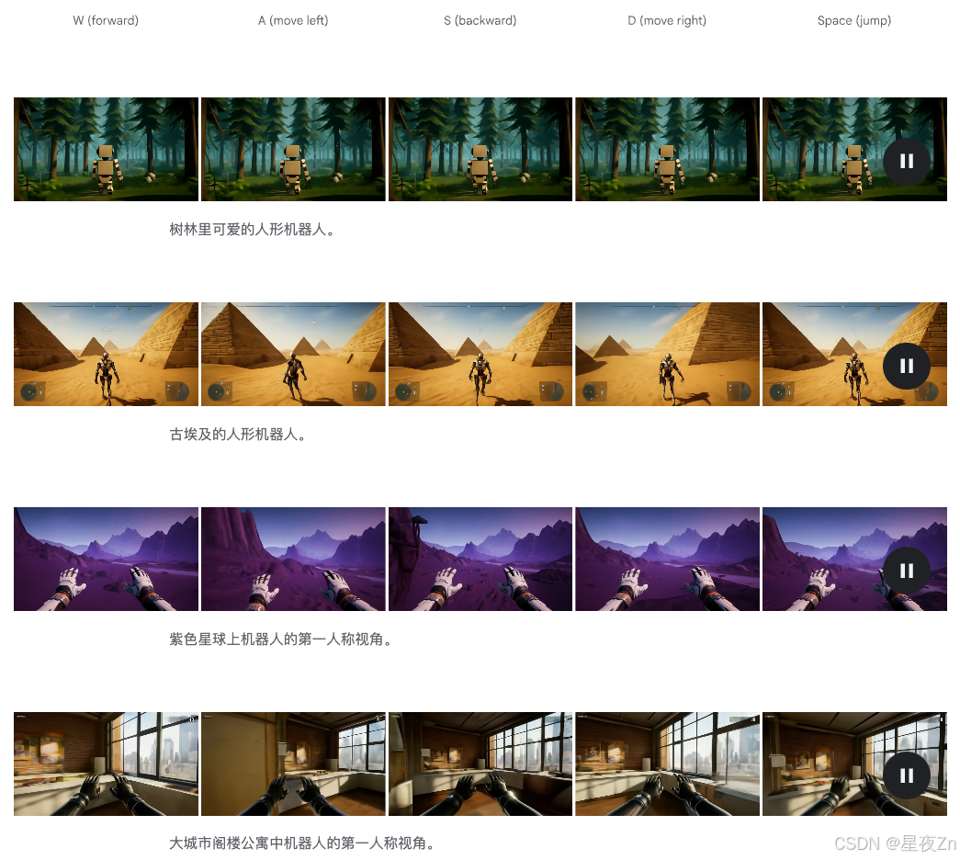Pause the loft apartment video row

[x=906, y=775]
